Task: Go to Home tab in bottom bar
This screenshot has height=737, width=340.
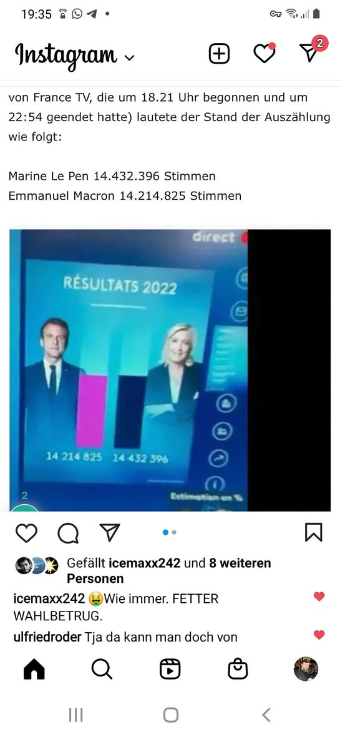Action: click(34, 669)
